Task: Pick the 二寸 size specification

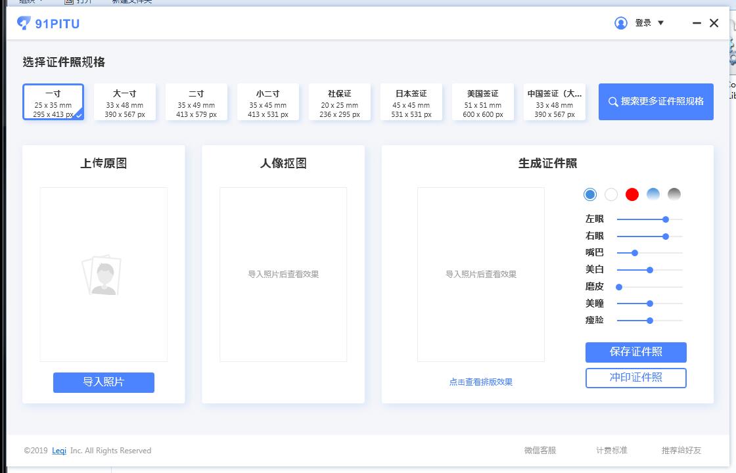Action: [x=196, y=102]
